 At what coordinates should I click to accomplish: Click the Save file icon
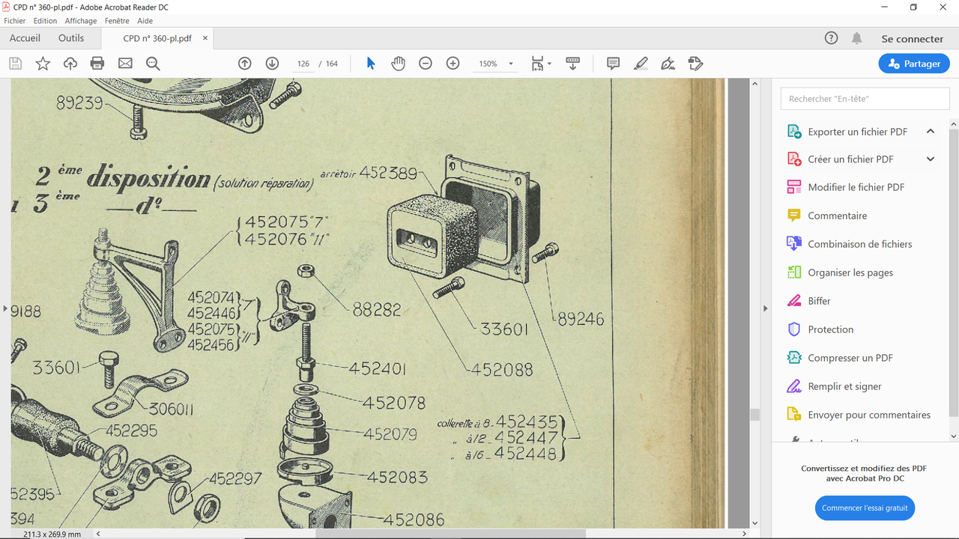click(x=15, y=64)
